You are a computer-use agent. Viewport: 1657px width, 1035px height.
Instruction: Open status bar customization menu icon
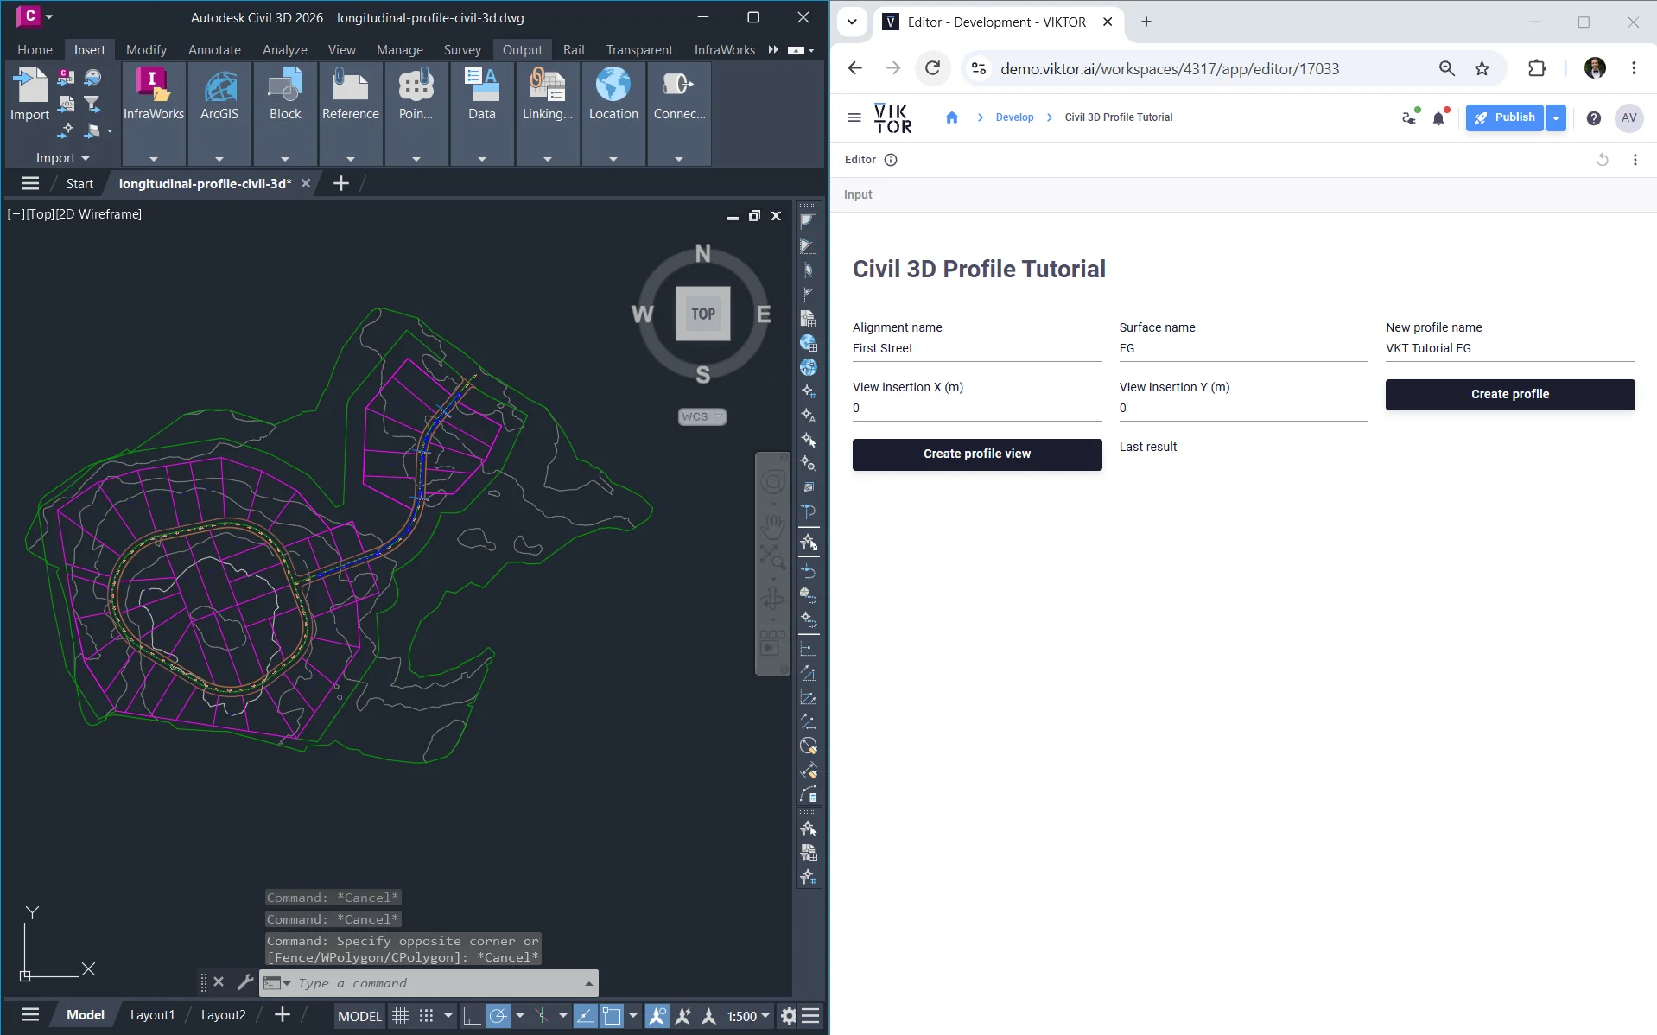810,1015
